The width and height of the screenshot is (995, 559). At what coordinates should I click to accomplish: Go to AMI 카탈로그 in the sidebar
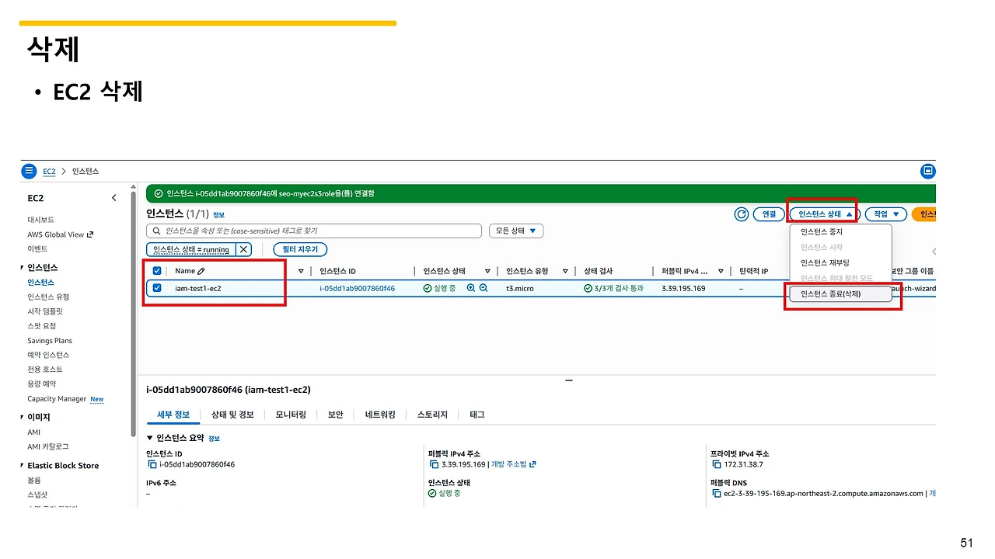click(48, 446)
